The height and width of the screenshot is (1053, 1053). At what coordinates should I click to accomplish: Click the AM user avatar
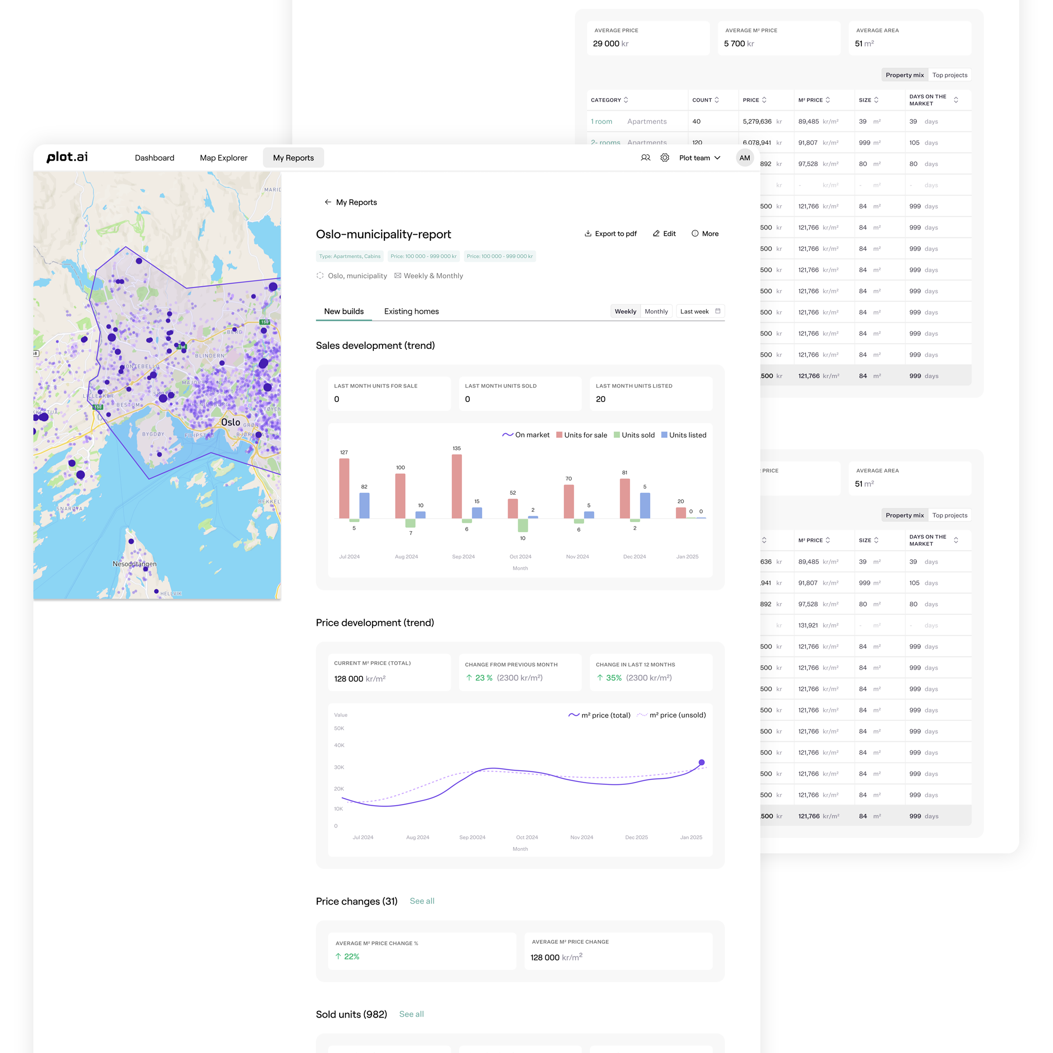pyautogui.click(x=745, y=158)
